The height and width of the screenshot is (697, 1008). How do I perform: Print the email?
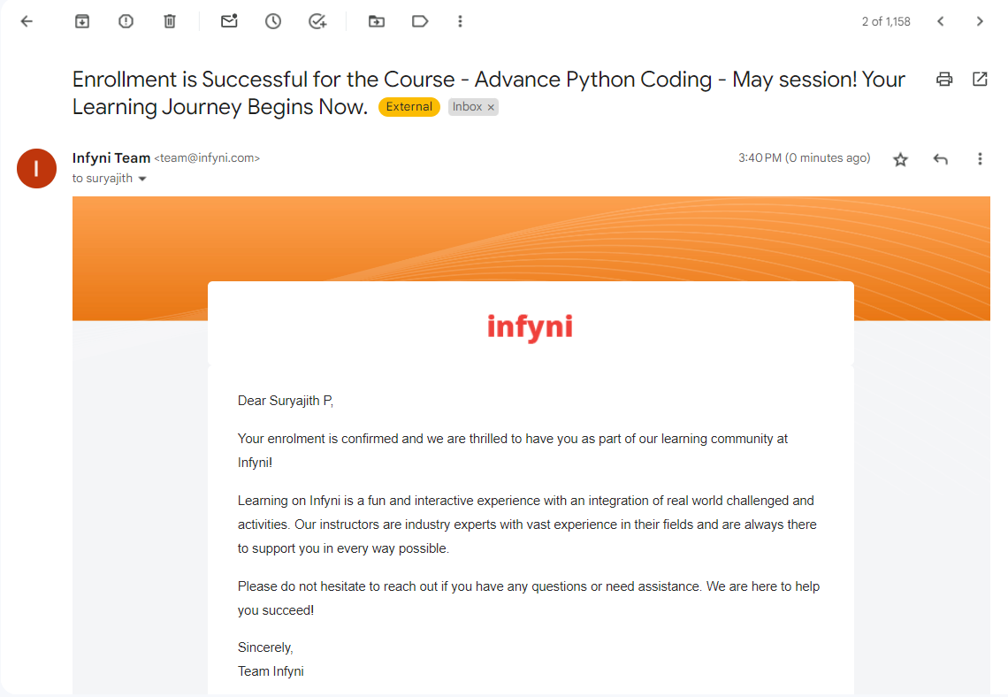(943, 79)
